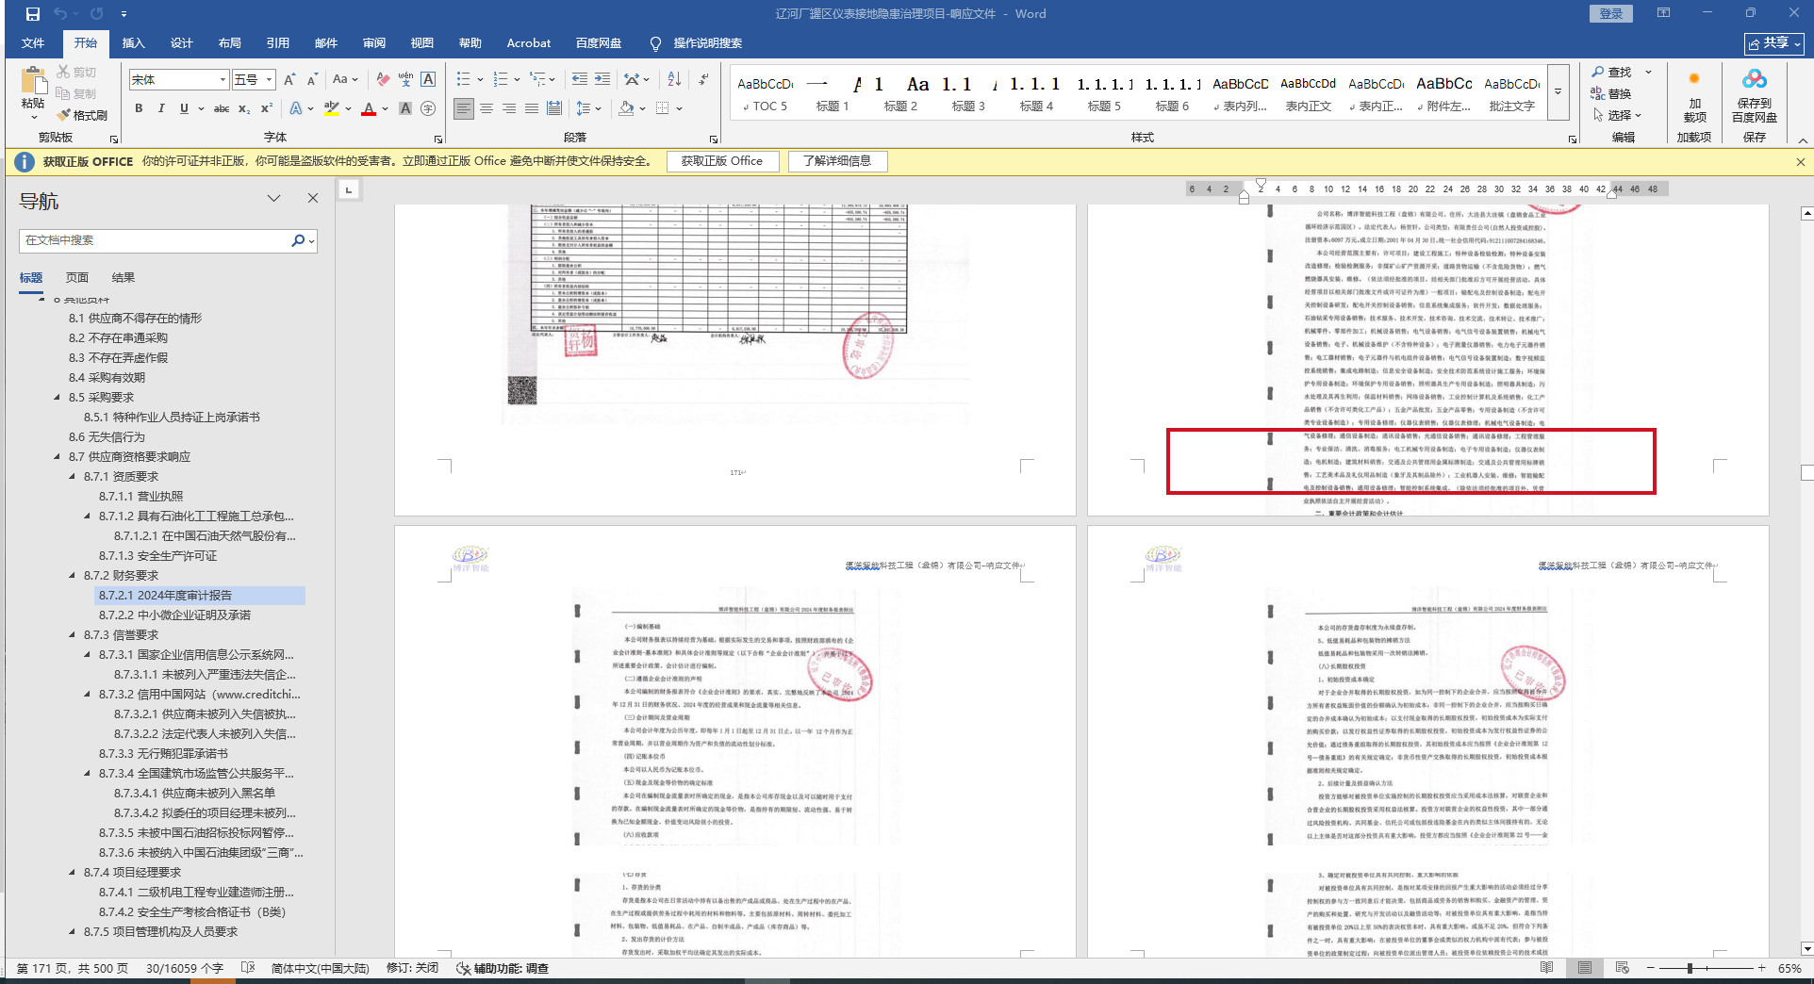Select heading 8.7.1.1 营业执照 in navigation

click(x=141, y=497)
